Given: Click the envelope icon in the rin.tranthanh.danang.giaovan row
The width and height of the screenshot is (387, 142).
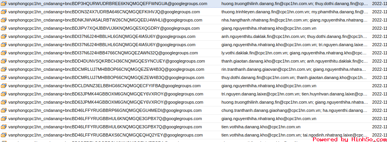Looking at the screenshot, I should click(4, 69).
